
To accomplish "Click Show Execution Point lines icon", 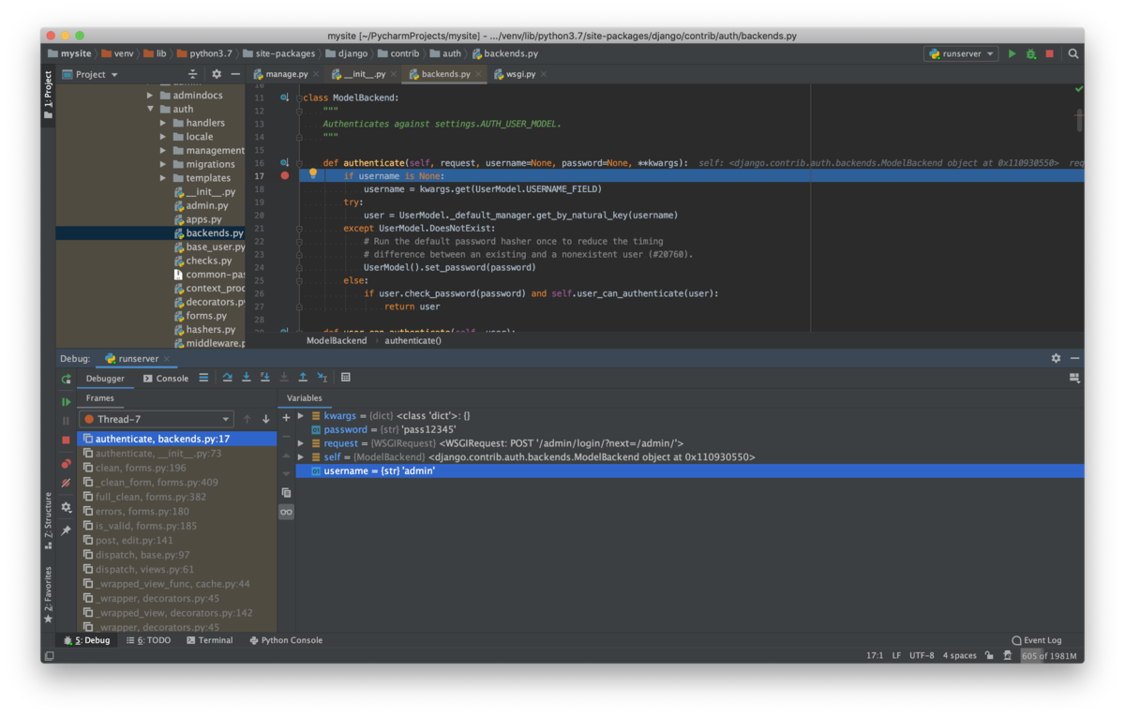I will (x=203, y=378).
